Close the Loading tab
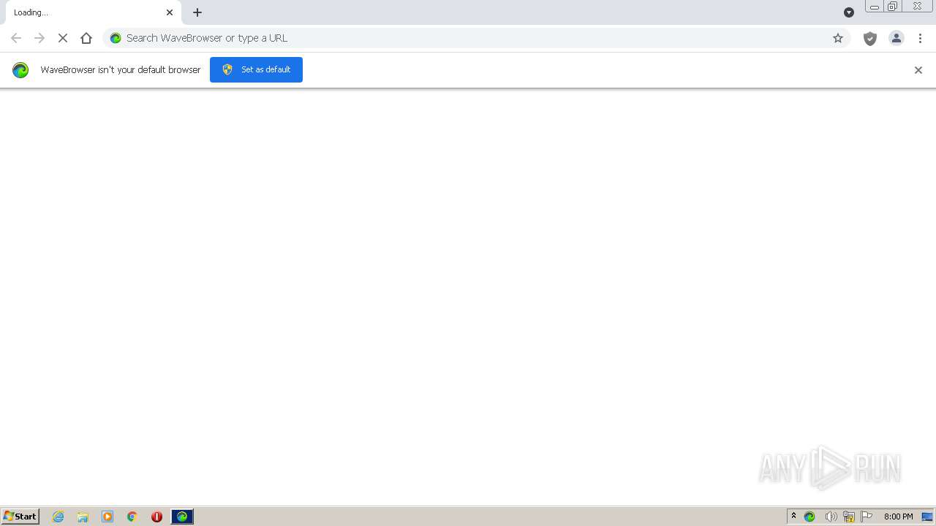The height and width of the screenshot is (526, 936). point(170,12)
